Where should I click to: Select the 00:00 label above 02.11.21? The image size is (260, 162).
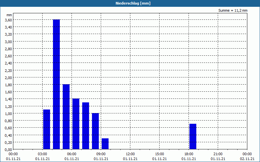(x=247, y=154)
